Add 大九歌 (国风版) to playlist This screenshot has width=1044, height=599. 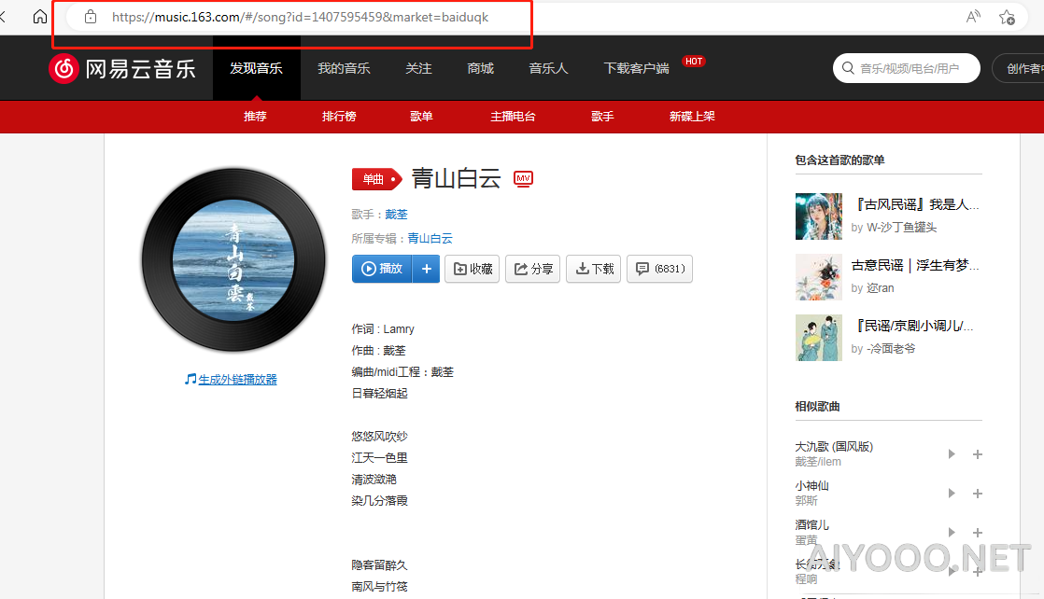click(x=978, y=453)
